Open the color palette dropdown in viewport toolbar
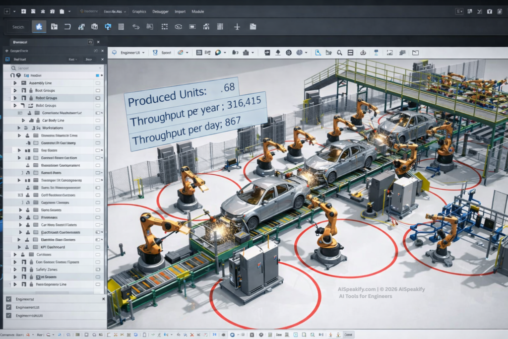This screenshot has width=508, height=339. click(x=225, y=53)
